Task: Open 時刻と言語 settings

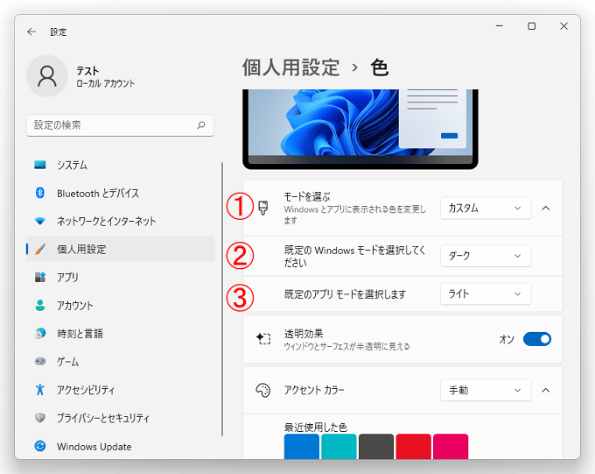Action: pos(120,333)
